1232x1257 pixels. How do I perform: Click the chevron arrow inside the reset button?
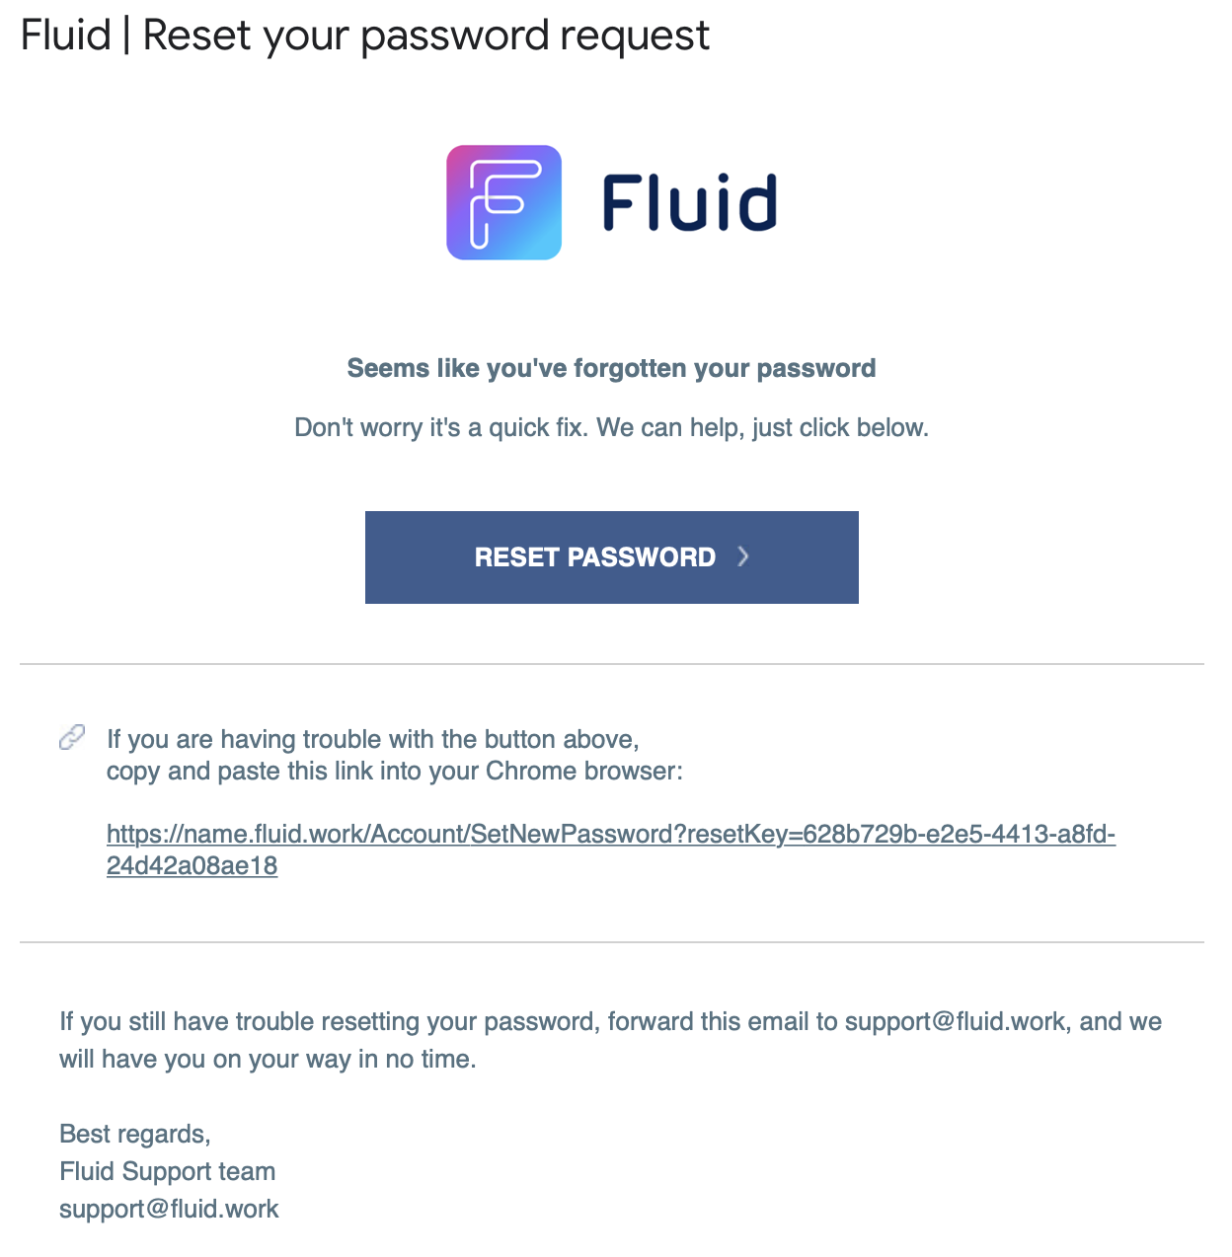point(743,556)
